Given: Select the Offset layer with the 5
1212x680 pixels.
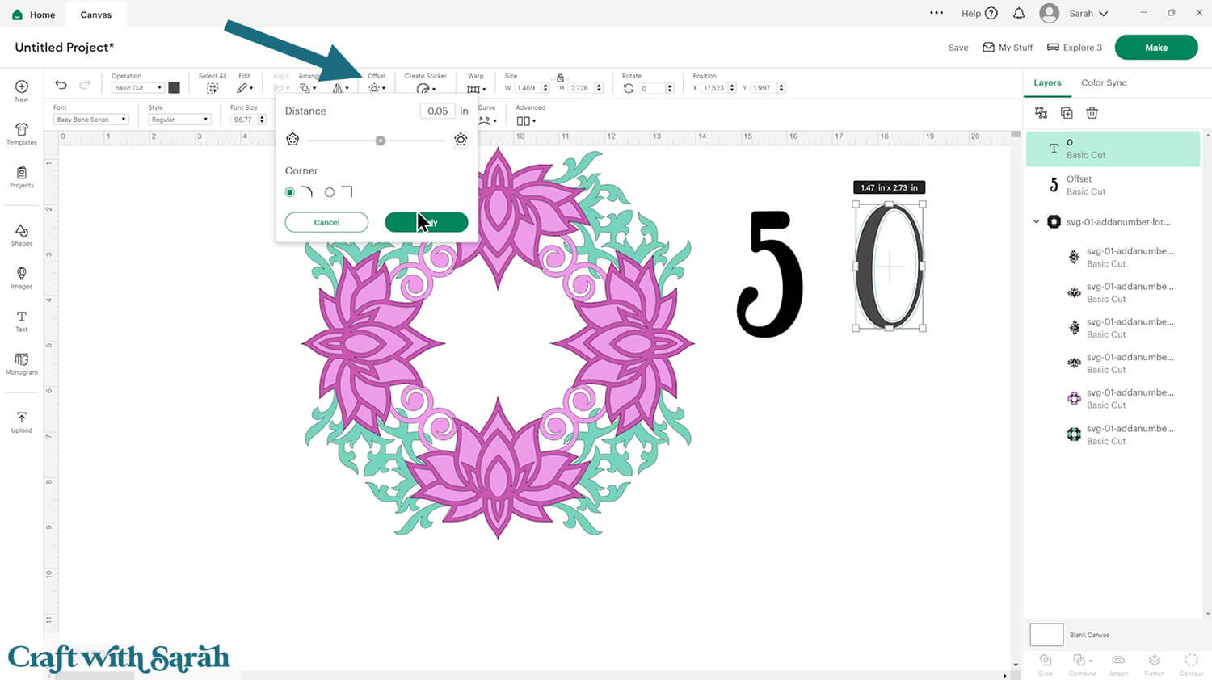Looking at the screenshot, I should pyautogui.click(x=1113, y=185).
